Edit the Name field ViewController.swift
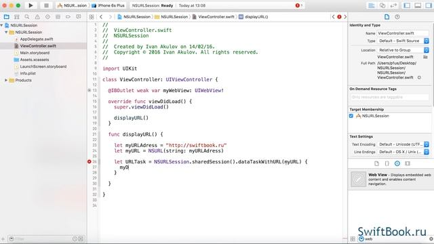Image resolution: width=434 pixels, height=244 pixels. pos(403,33)
